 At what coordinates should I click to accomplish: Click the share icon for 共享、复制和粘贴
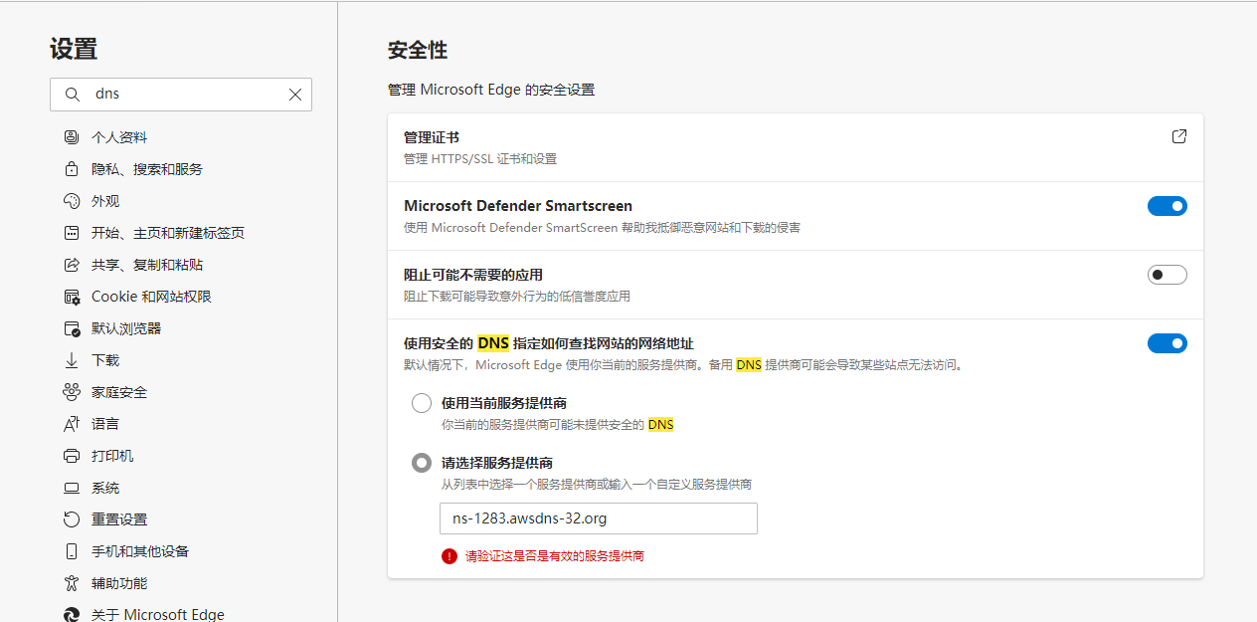click(72, 265)
